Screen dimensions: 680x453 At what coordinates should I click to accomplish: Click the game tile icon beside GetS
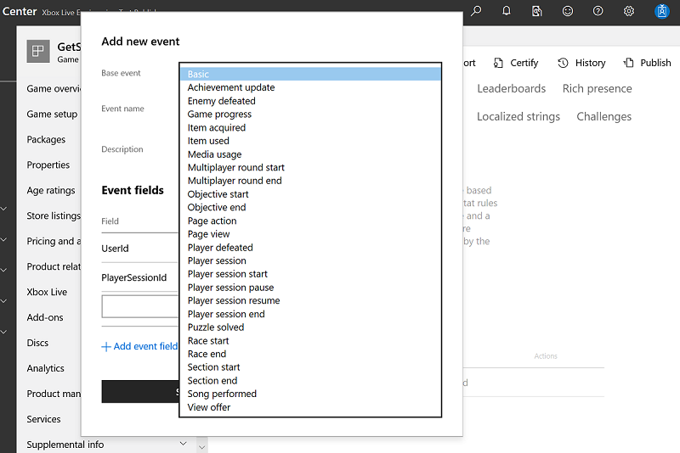[38, 51]
